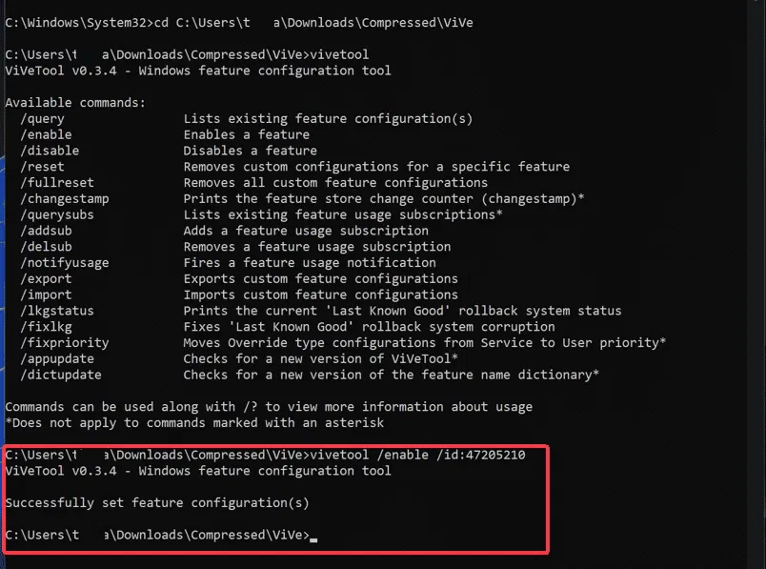Click the /changestamp command entry

pos(69,199)
